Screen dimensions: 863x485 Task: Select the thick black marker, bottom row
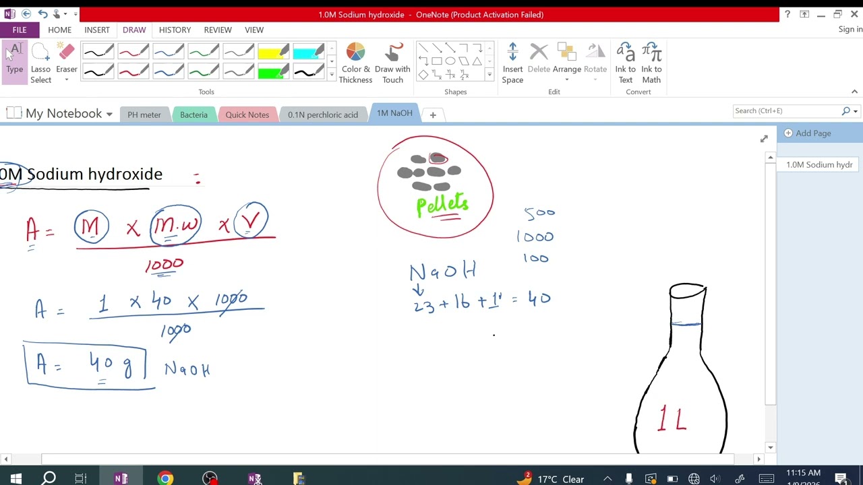pos(309,71)
